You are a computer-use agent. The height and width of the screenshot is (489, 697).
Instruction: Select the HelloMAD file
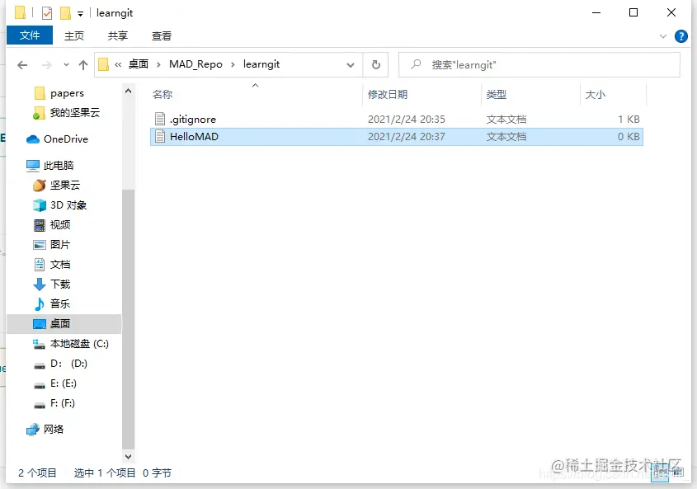tap(397, 137)
